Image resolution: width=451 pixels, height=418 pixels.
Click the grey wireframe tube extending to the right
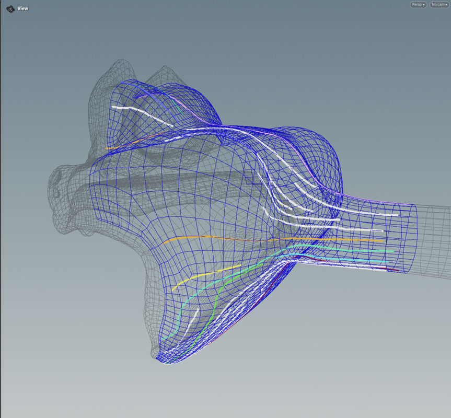pos(433,240)
